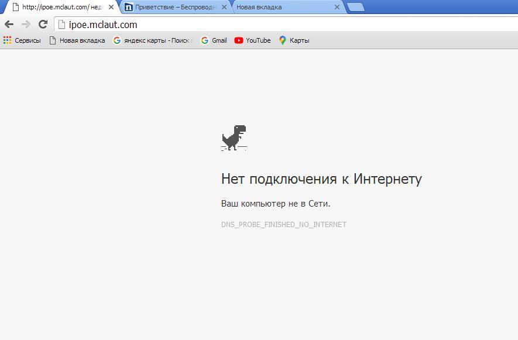Open the яндекс карты bookmark

click(153, 40)
